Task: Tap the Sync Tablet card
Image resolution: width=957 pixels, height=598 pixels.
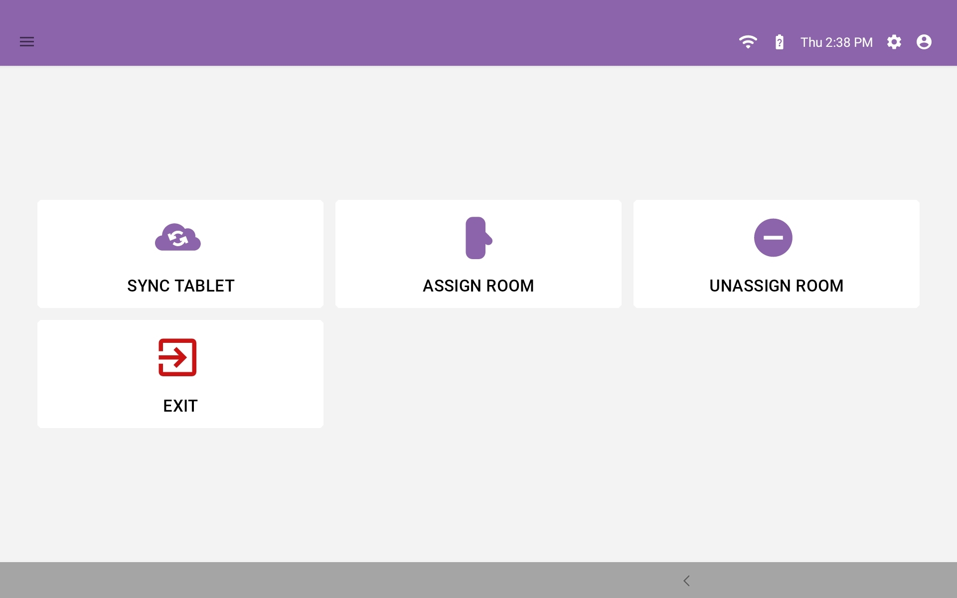Action: click(180, 254)
